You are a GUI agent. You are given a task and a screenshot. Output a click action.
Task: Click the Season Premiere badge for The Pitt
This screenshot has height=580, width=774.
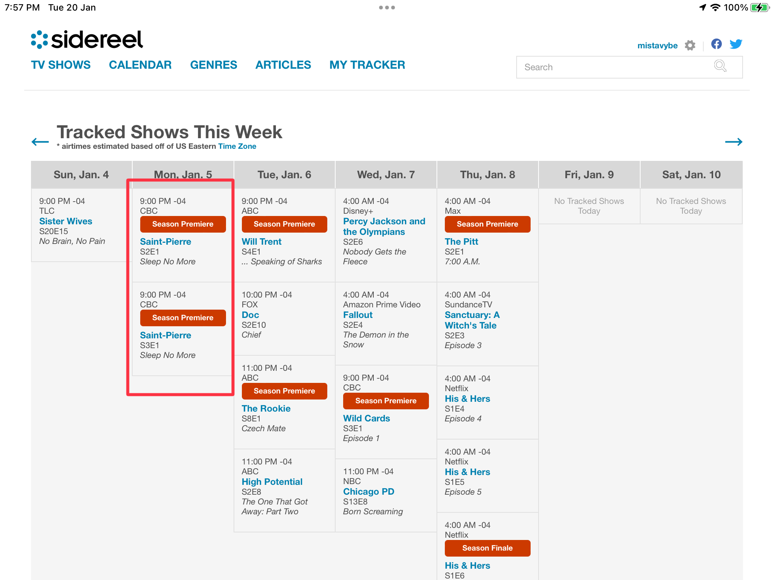pyautogui.click(x=487, y=224)
